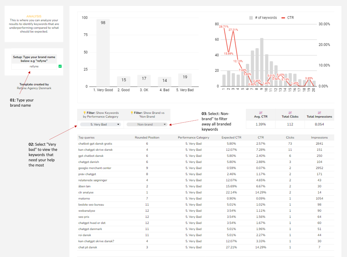Click the '2. Good' bar showing 15
This screenshot has height=257, width=347.
[x=123, y=81]
